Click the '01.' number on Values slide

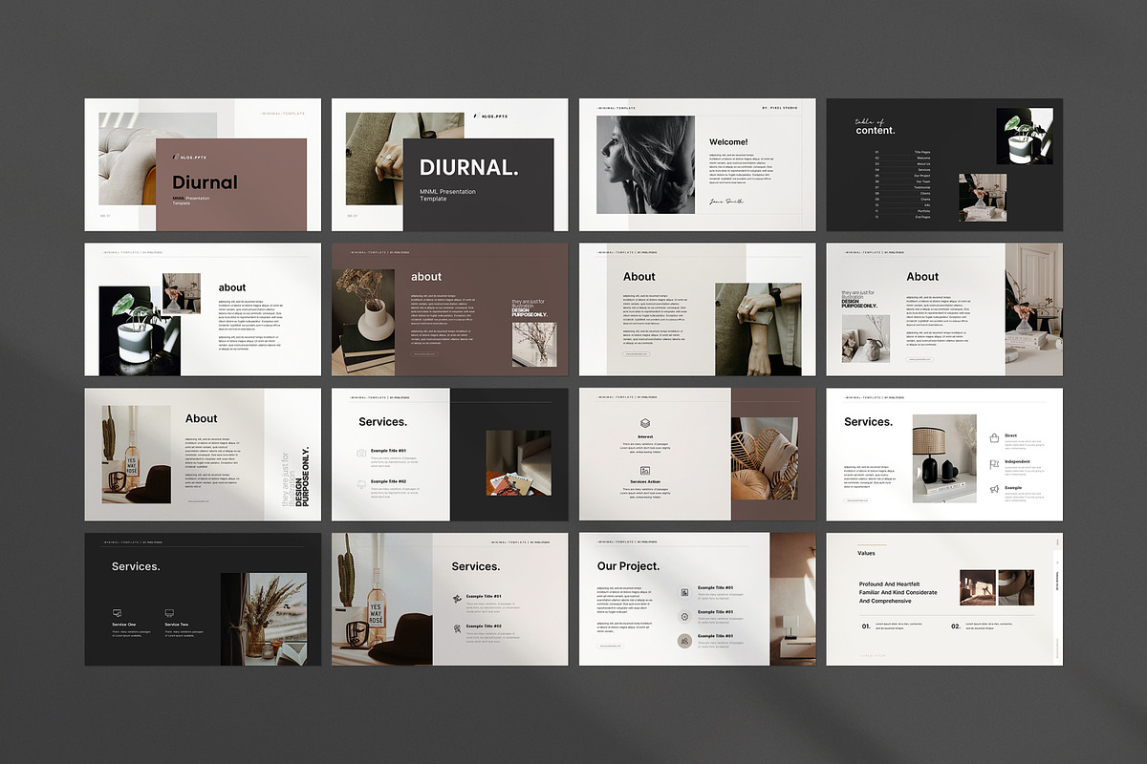(866, 626)
